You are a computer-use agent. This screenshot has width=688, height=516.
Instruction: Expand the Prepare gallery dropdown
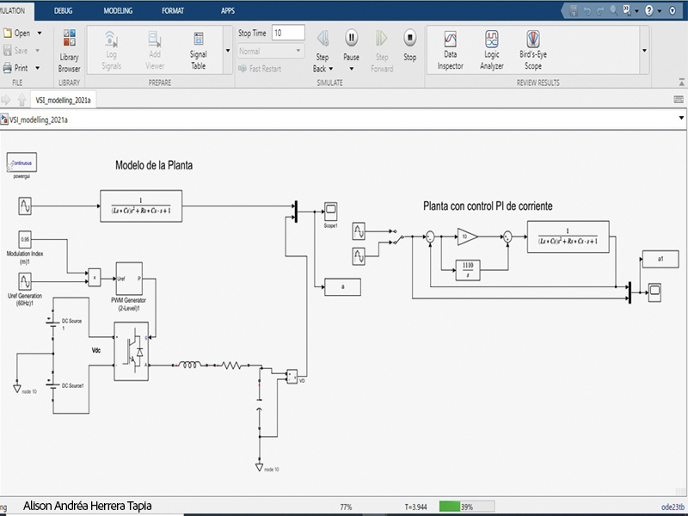[228, 51]
